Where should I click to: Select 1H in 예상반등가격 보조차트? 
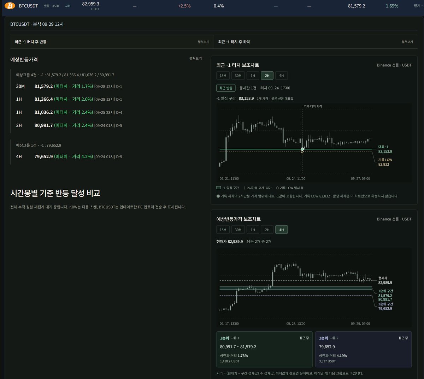[253, 230]
